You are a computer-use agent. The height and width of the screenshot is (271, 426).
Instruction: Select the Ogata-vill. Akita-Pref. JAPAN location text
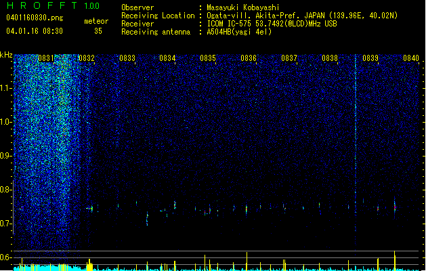302,16
